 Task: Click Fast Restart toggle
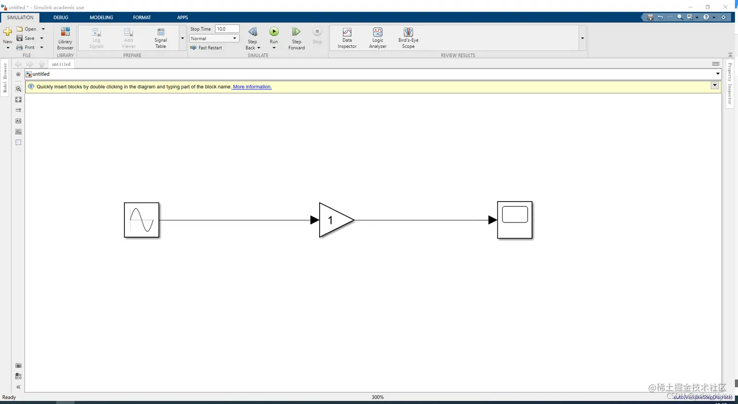pyautogui.click(x=206, y=48)
